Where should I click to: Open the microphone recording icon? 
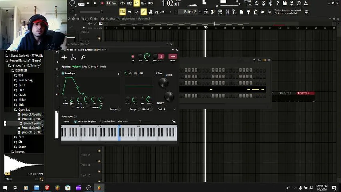(271, 3)
